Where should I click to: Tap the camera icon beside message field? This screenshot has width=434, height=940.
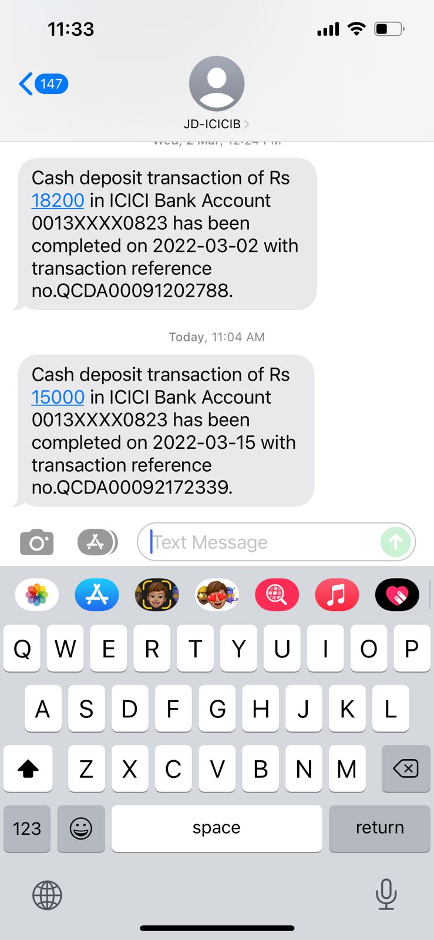[x=37, y=542]
